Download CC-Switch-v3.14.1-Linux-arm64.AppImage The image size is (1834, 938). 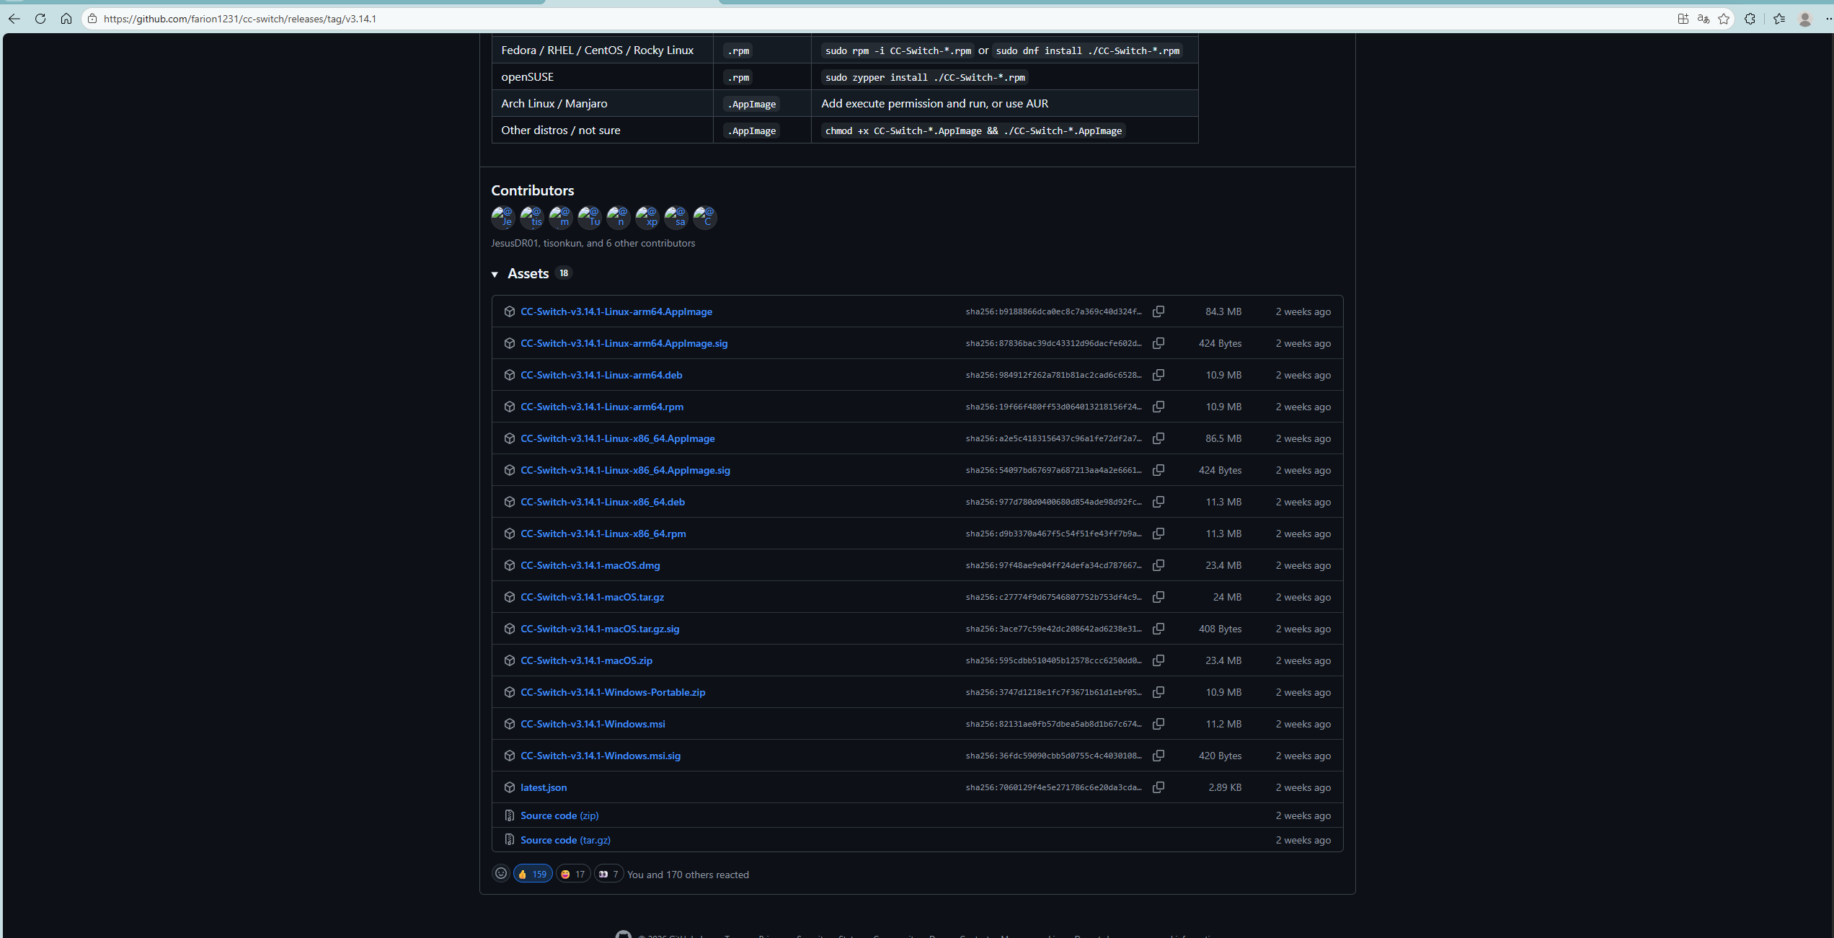point(616,311)
